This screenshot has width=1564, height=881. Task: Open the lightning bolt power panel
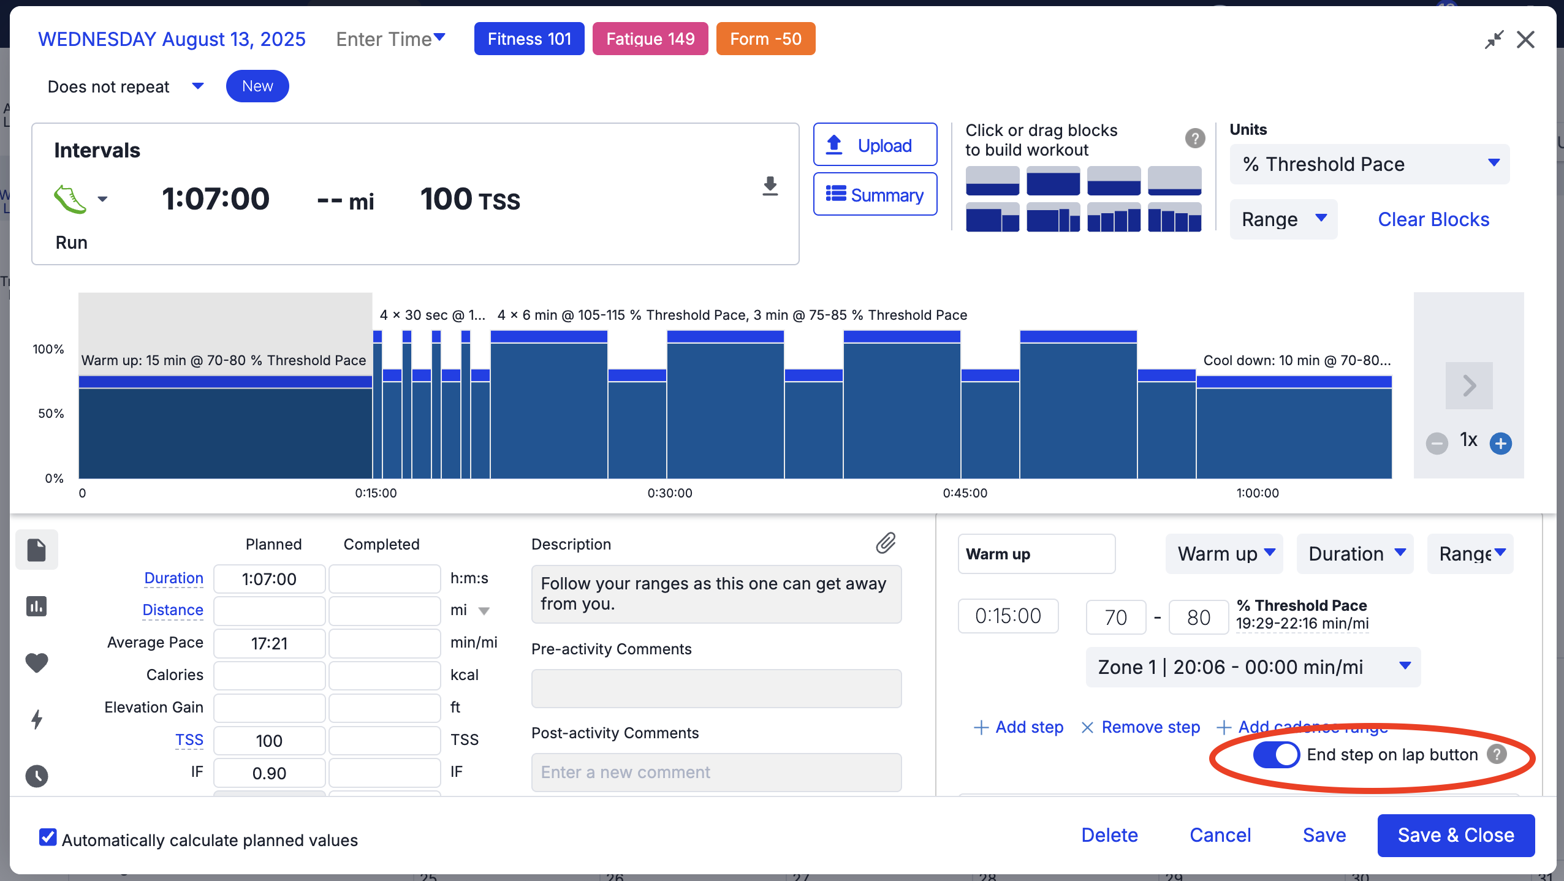click(37, 719)
